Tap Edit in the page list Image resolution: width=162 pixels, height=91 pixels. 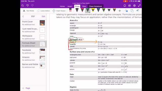click(x=43, y=16)
